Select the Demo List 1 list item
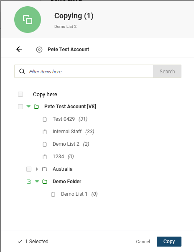This screenshot has height=252, width=194. click(x=74, y=194)
